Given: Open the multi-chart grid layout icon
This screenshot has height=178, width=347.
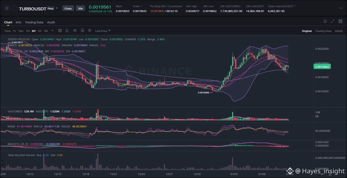Looking at the screenshot, I should pyautogui.click(x=340, y=21).
